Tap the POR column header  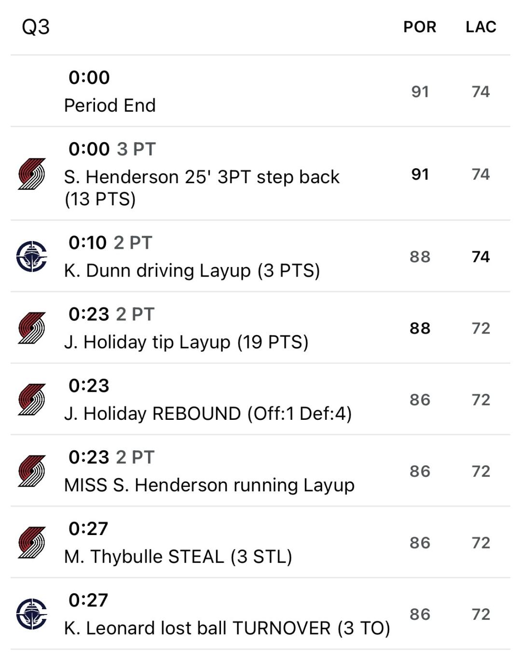tap(420, 27)
